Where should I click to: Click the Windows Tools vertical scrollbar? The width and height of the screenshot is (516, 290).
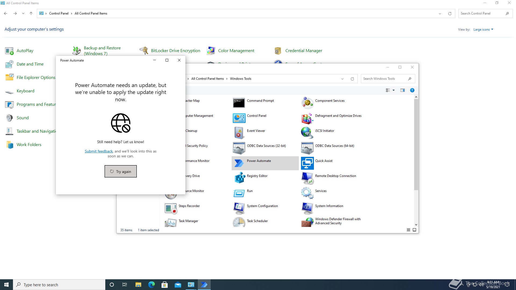(x=416, y=144)
